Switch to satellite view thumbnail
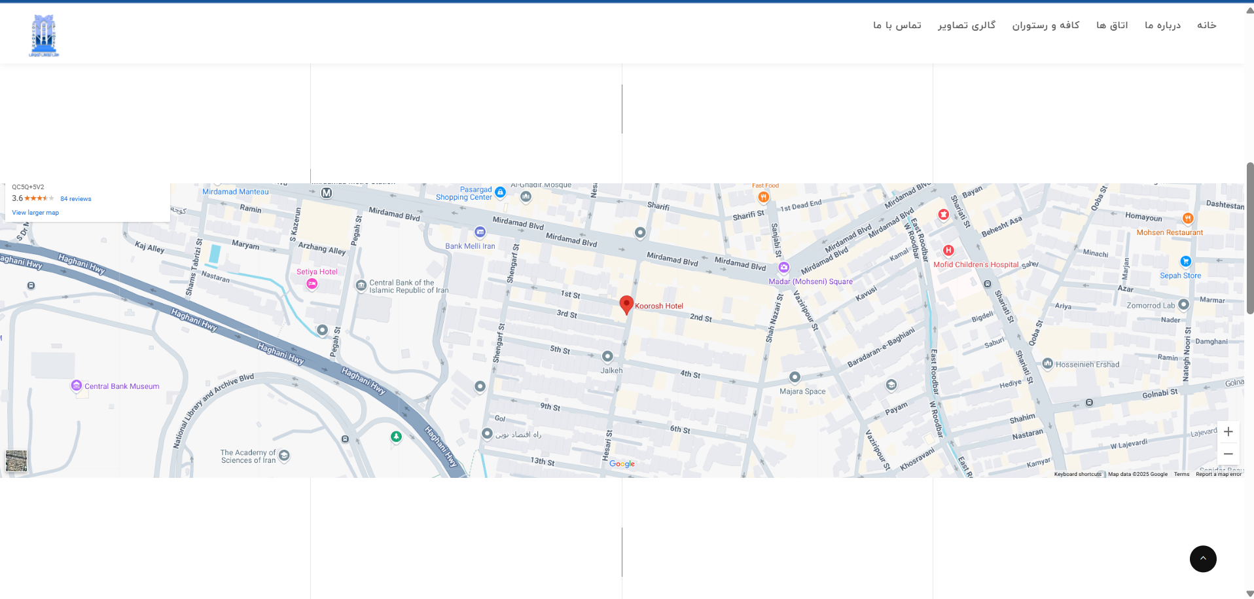 click(16, 461)
